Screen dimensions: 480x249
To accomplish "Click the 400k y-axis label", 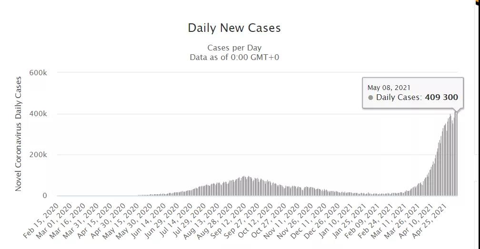I will click(x=38, y=114).
